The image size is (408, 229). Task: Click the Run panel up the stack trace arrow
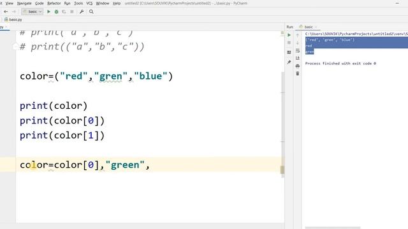point(298,35)
